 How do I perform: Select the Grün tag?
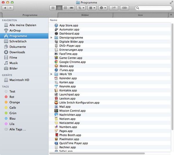(24, 113)
